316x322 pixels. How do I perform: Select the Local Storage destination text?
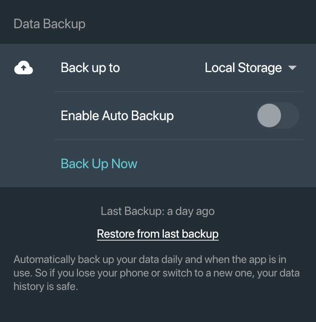coord(243,68)
